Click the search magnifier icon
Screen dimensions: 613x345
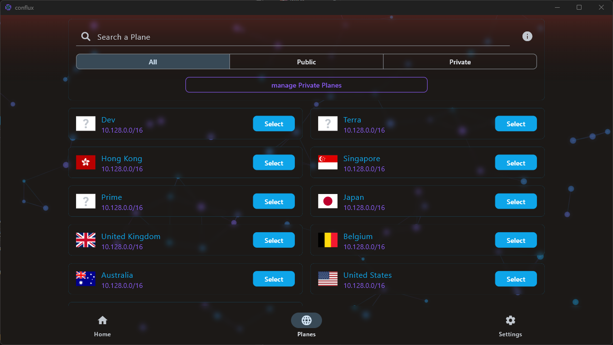(86, 37)
